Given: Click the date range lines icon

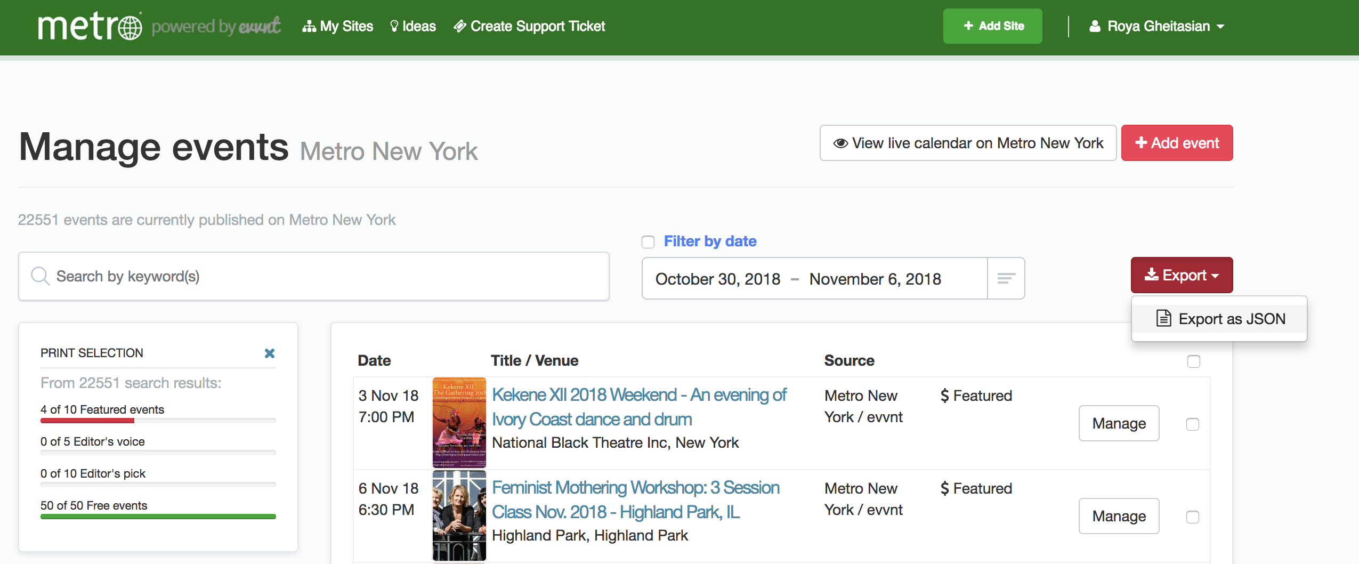Looking at the screenshot, I should (x=1006, y=278).
